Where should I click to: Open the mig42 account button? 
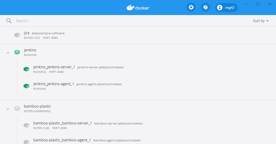pyautogui.click(x=226, y=8)
